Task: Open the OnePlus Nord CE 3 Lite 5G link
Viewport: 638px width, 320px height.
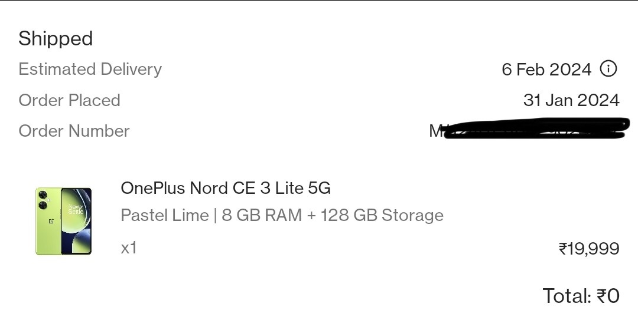Action: click(x=226, y=188)
